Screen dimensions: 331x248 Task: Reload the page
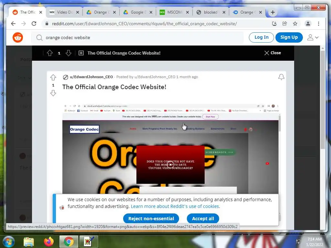[34, 24]
